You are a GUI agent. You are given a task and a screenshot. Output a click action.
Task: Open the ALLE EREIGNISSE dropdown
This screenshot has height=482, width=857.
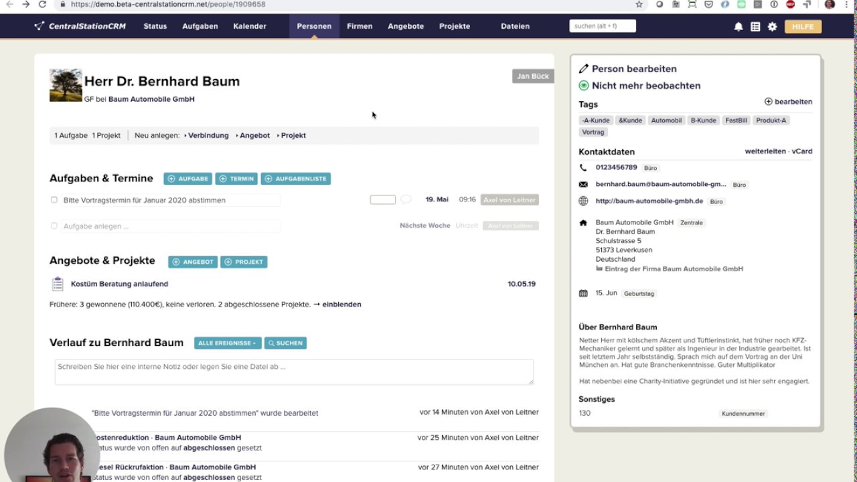[228, 343]
